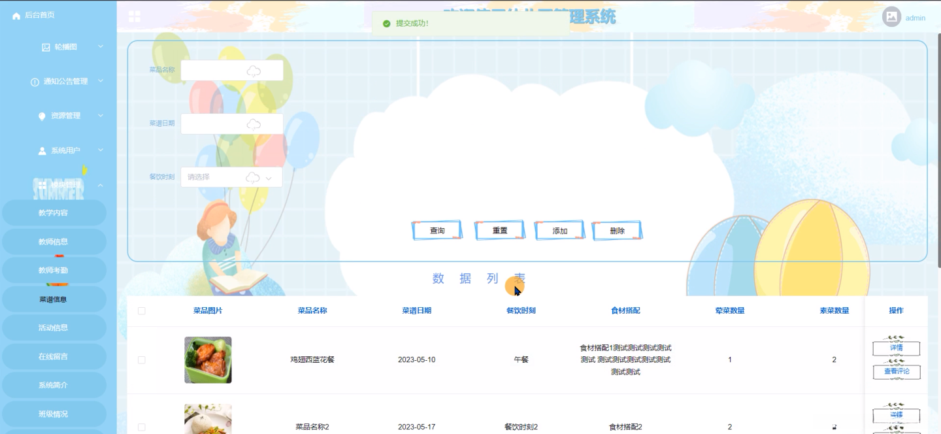The image size is (941, 434).
Task: Open 系统简介 menu item
Action: point(54,386)
